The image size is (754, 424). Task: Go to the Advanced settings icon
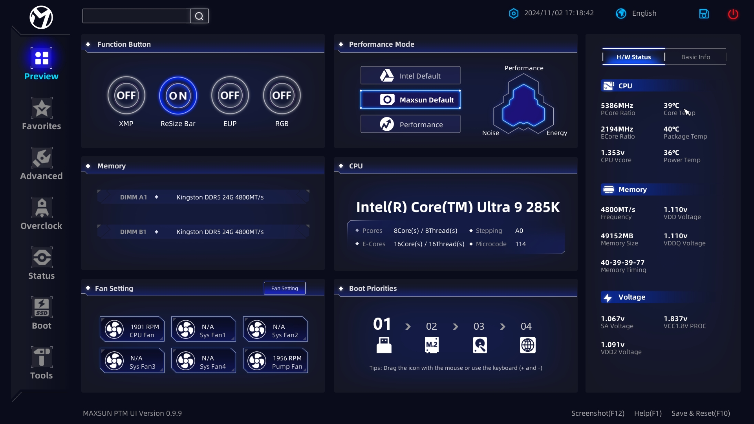pyautogui.click(x=42, y=158)
